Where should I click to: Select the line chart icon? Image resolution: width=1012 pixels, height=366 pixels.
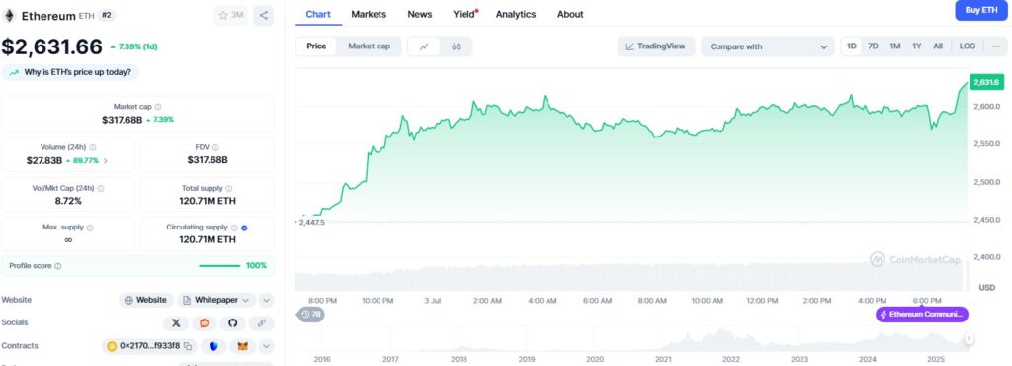coord(424,46)
